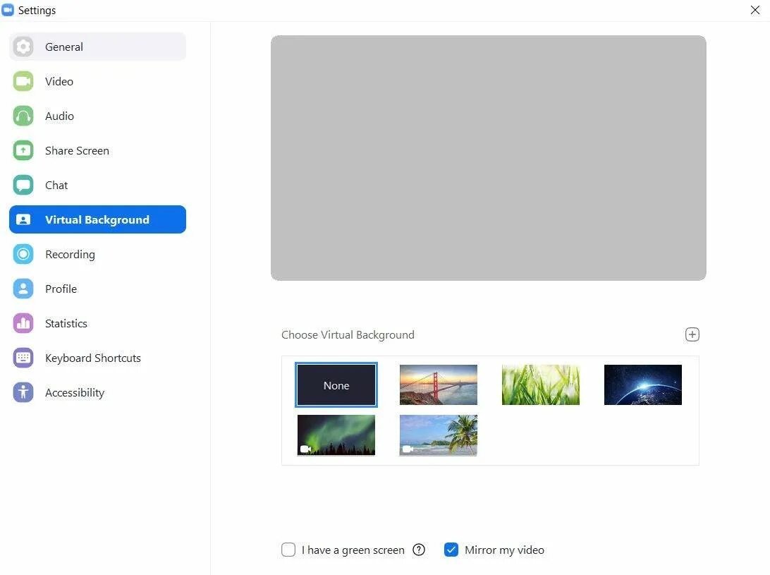Screen dimensions: 770x575
Task: Click the Keyboard Shortcuts keyboard icon
Action: (23, 358)
